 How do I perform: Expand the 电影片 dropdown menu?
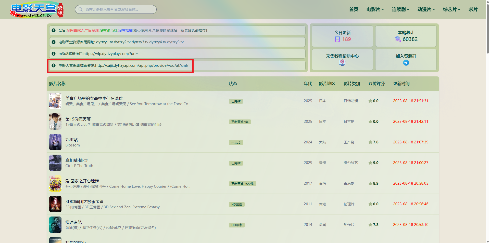(x=375, y=9)
